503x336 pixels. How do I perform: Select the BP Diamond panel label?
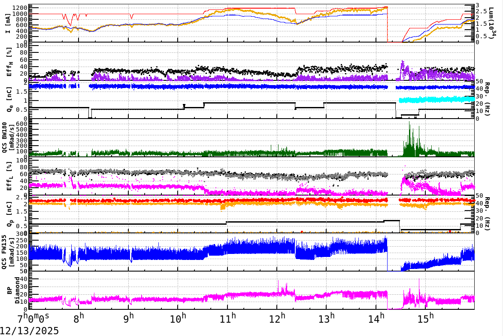click(x=13, y=290)
